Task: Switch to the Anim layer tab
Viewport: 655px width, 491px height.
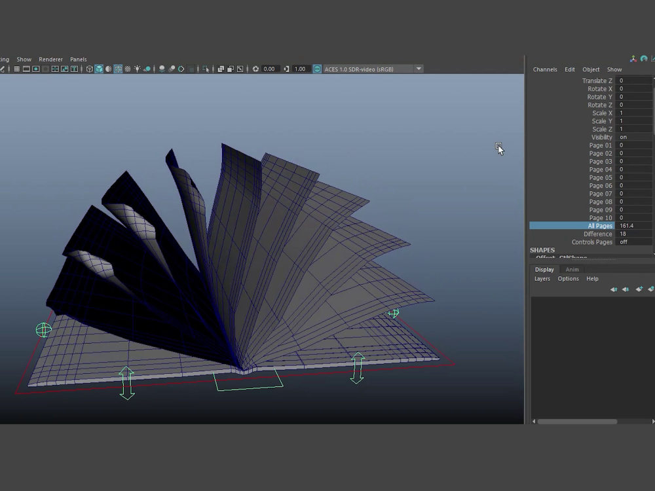Action: pos(572,269)
